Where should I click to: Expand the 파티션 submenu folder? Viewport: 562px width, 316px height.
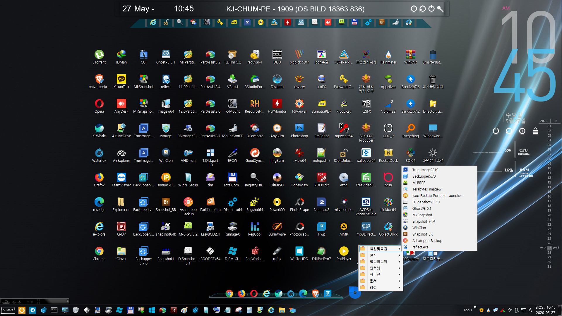[381, 274]
